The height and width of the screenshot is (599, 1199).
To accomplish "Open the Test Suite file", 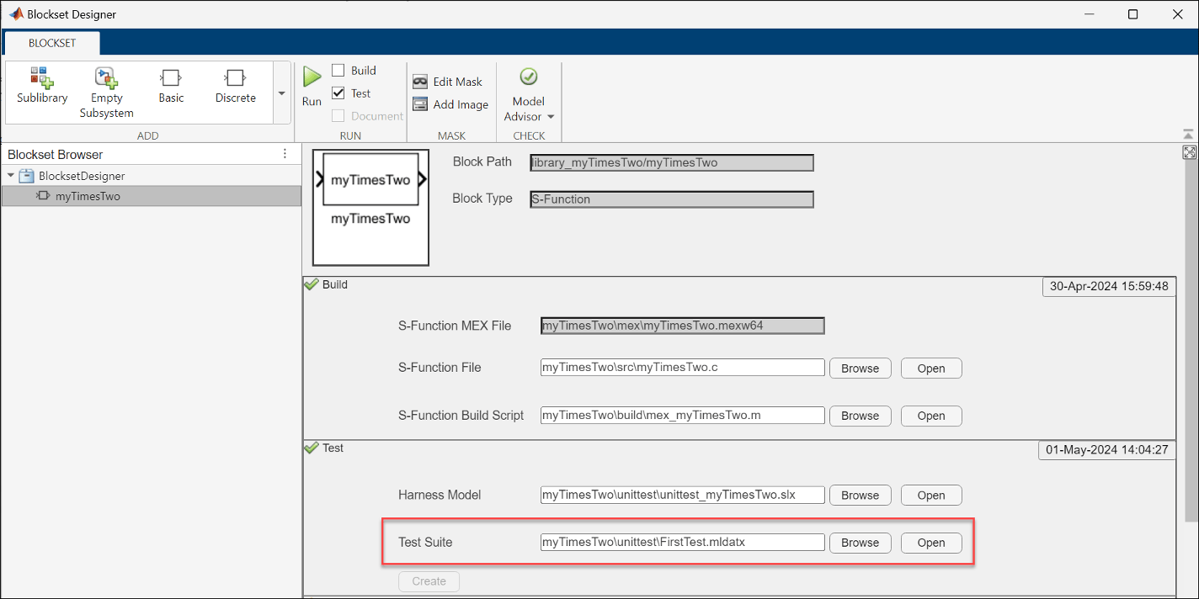I will [931, 543].
